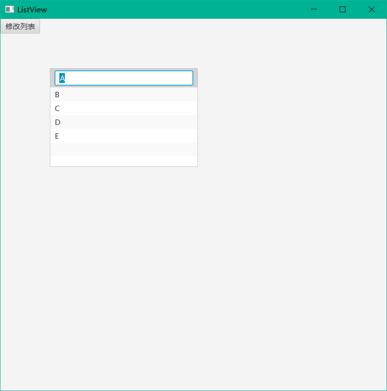Select list item C
The image size is (387, 391).
click(124, 108)
